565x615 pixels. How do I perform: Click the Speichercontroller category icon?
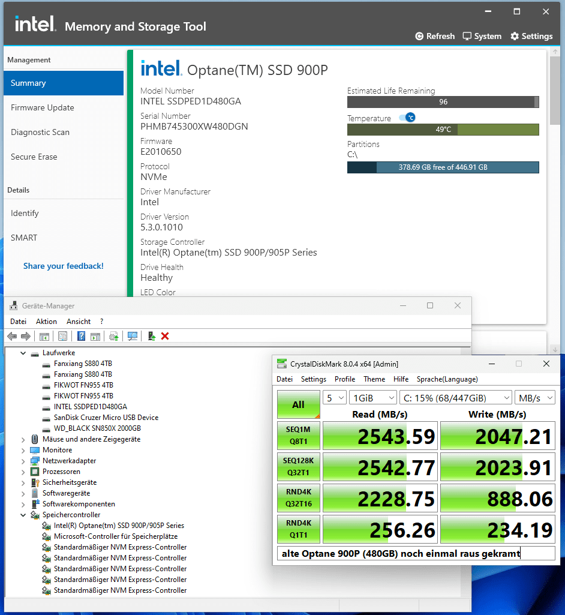click(35, 515)
